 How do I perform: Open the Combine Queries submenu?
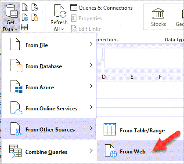coord(49,151)
